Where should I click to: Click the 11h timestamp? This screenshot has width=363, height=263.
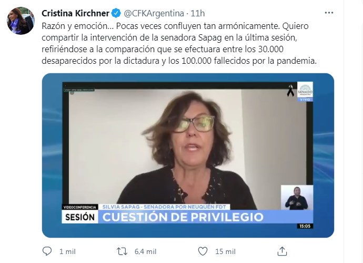[x=198, y=13]
